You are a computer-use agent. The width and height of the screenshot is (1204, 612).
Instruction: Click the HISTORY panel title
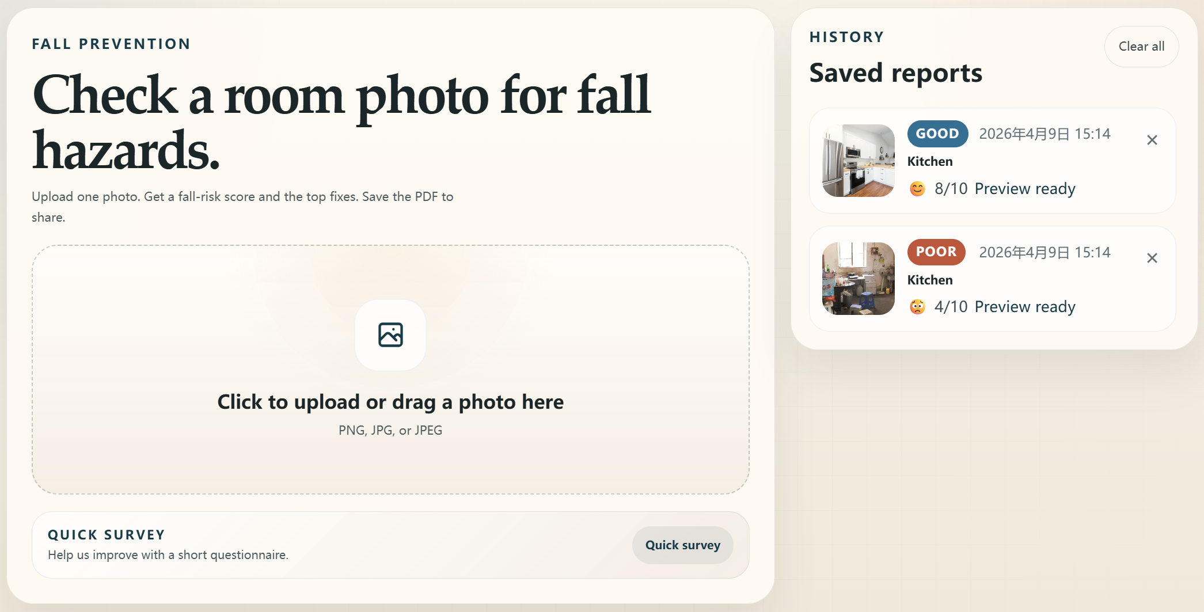[x=846, y=36]
